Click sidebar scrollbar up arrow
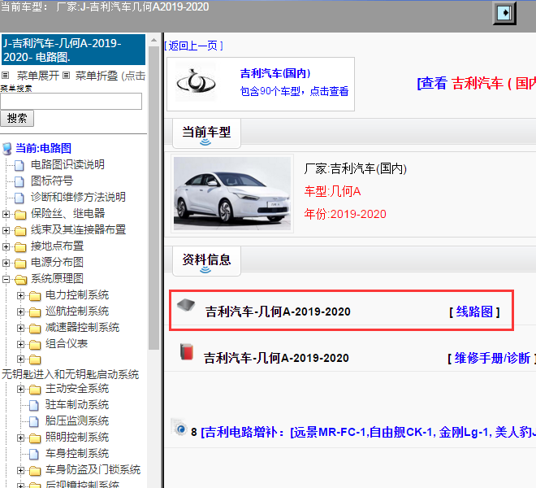Image resolution: width=536 pixels, height=488 pixels. coord(153,41)
